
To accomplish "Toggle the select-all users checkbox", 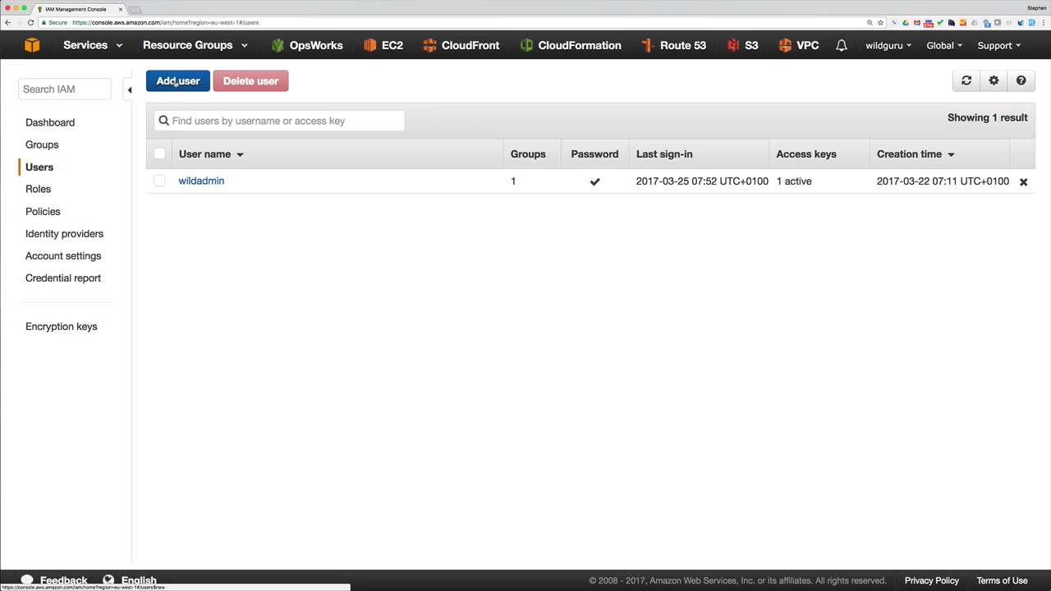I will 159,153.
